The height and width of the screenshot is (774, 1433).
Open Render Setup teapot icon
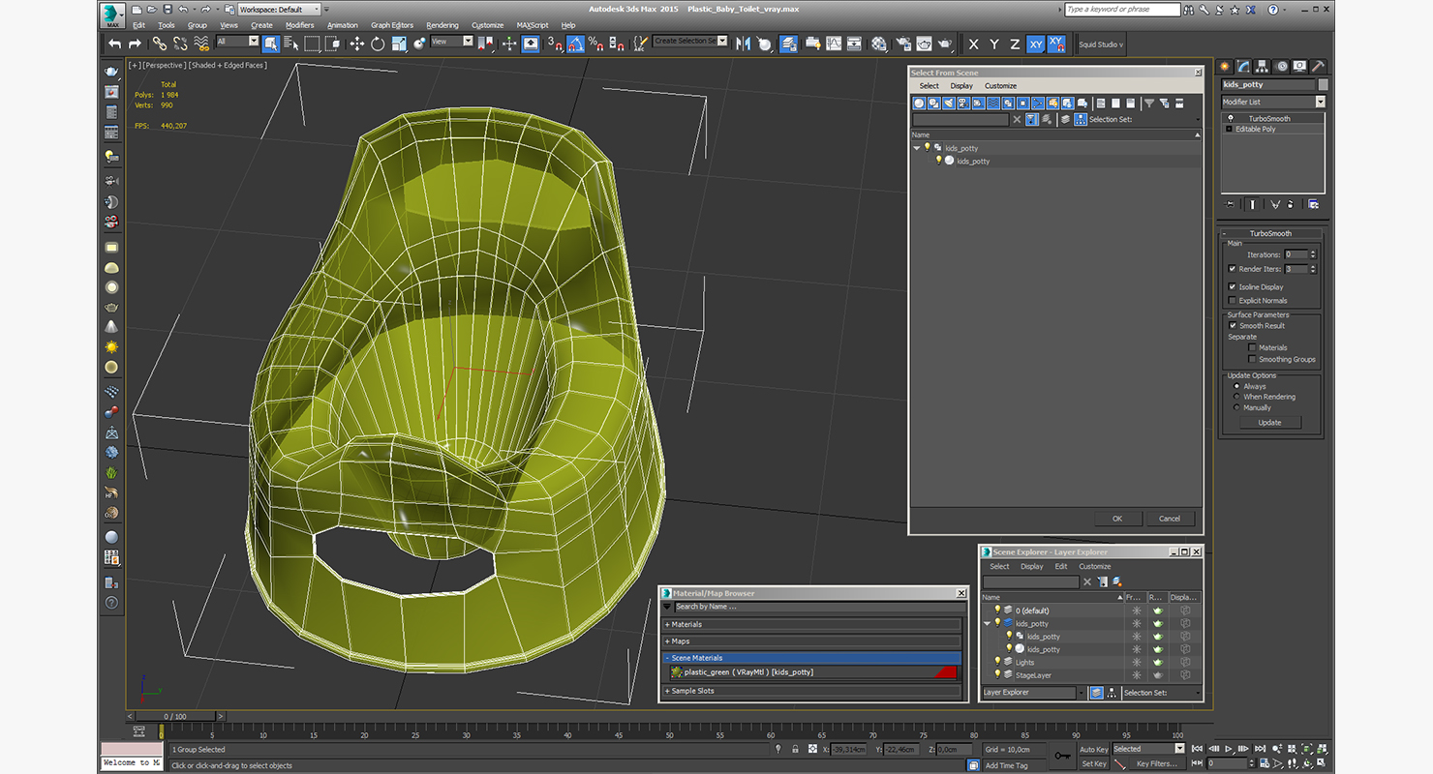click(x=902, y=44)
